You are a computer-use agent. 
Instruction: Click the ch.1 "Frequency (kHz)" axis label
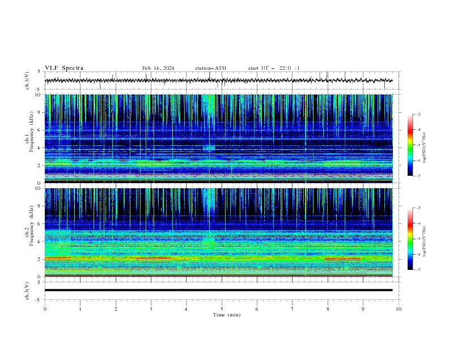(x=32, y=132)
